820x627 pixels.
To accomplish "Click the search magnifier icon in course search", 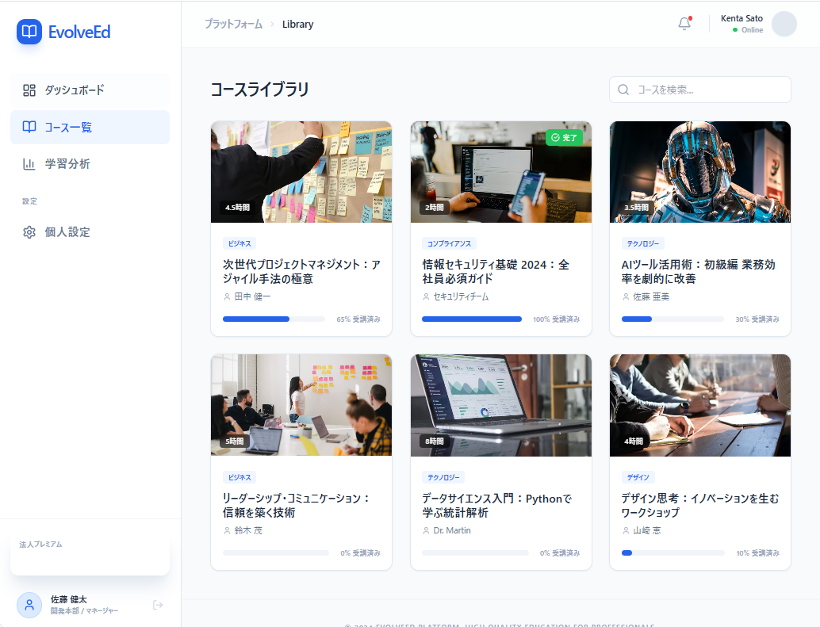I will tap(623, 90).
